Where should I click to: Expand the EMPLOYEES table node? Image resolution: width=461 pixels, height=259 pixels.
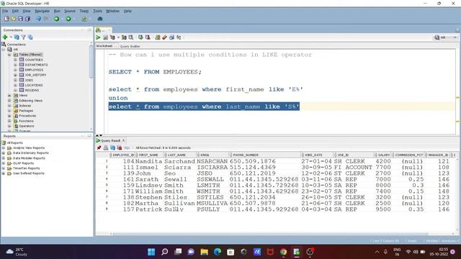tap(15, 70)
